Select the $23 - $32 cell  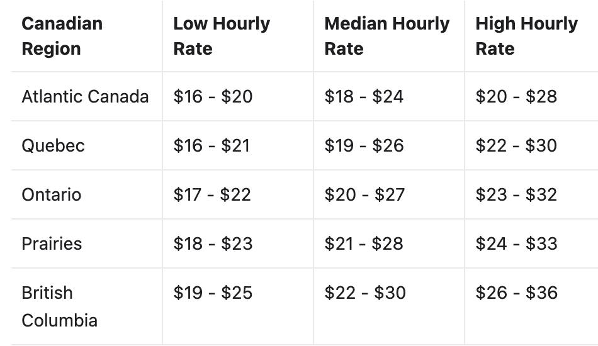516,195
